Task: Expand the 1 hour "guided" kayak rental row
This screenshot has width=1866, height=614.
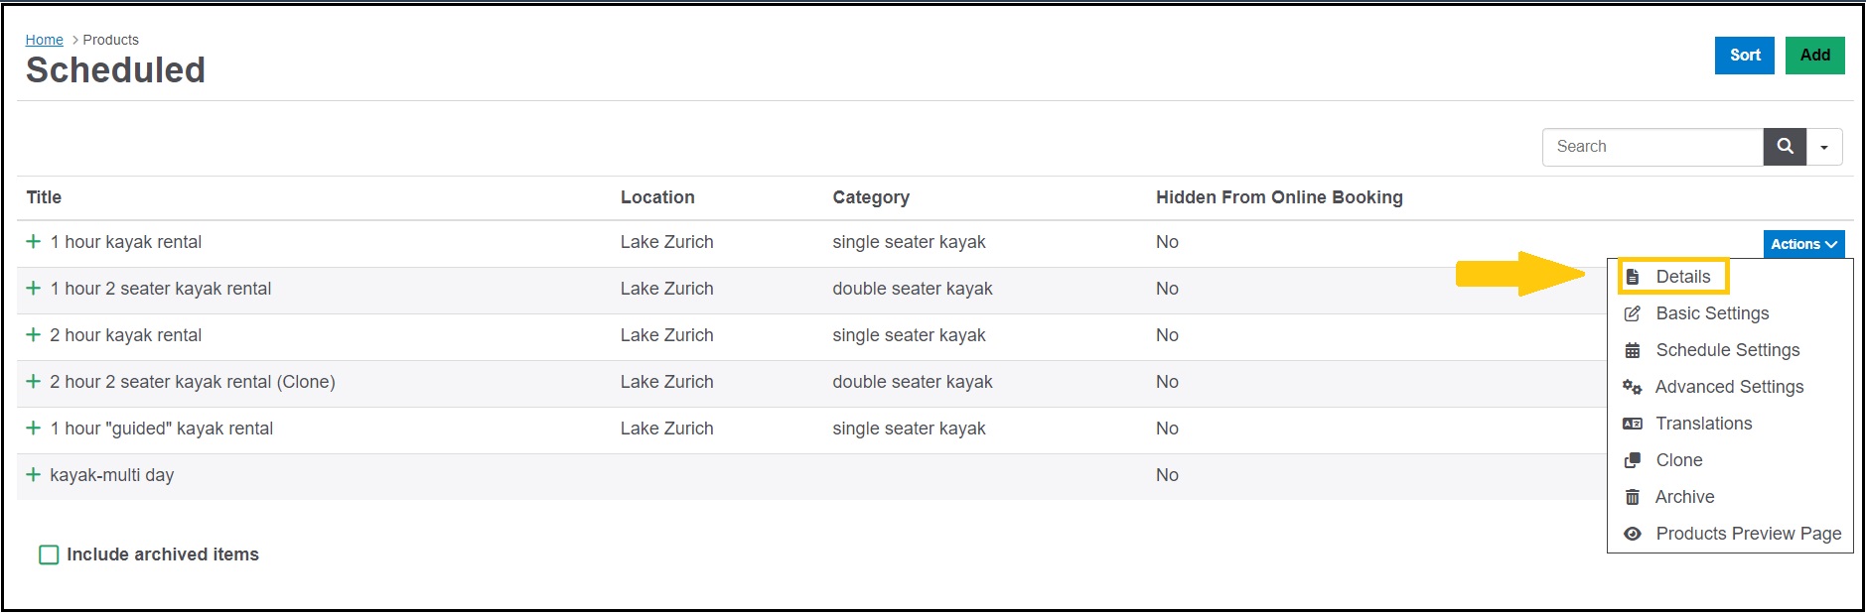Action: tap(34, 429)
